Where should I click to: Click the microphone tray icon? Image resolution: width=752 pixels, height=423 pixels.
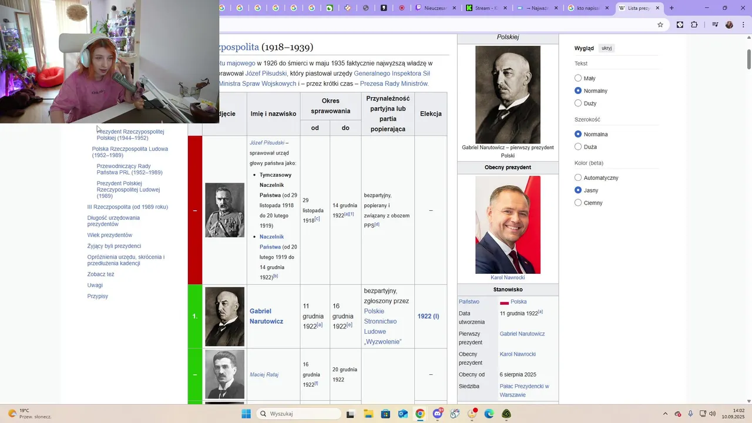690,414
